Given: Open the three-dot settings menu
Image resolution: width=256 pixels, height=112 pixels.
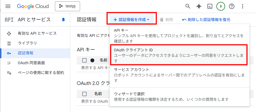Looking at the screenshot, I should click(x=243, y=6).
